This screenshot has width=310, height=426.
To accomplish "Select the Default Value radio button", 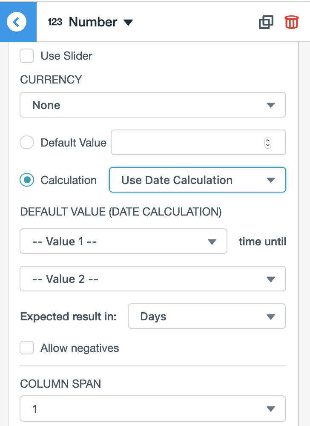I will click(27, 142).
